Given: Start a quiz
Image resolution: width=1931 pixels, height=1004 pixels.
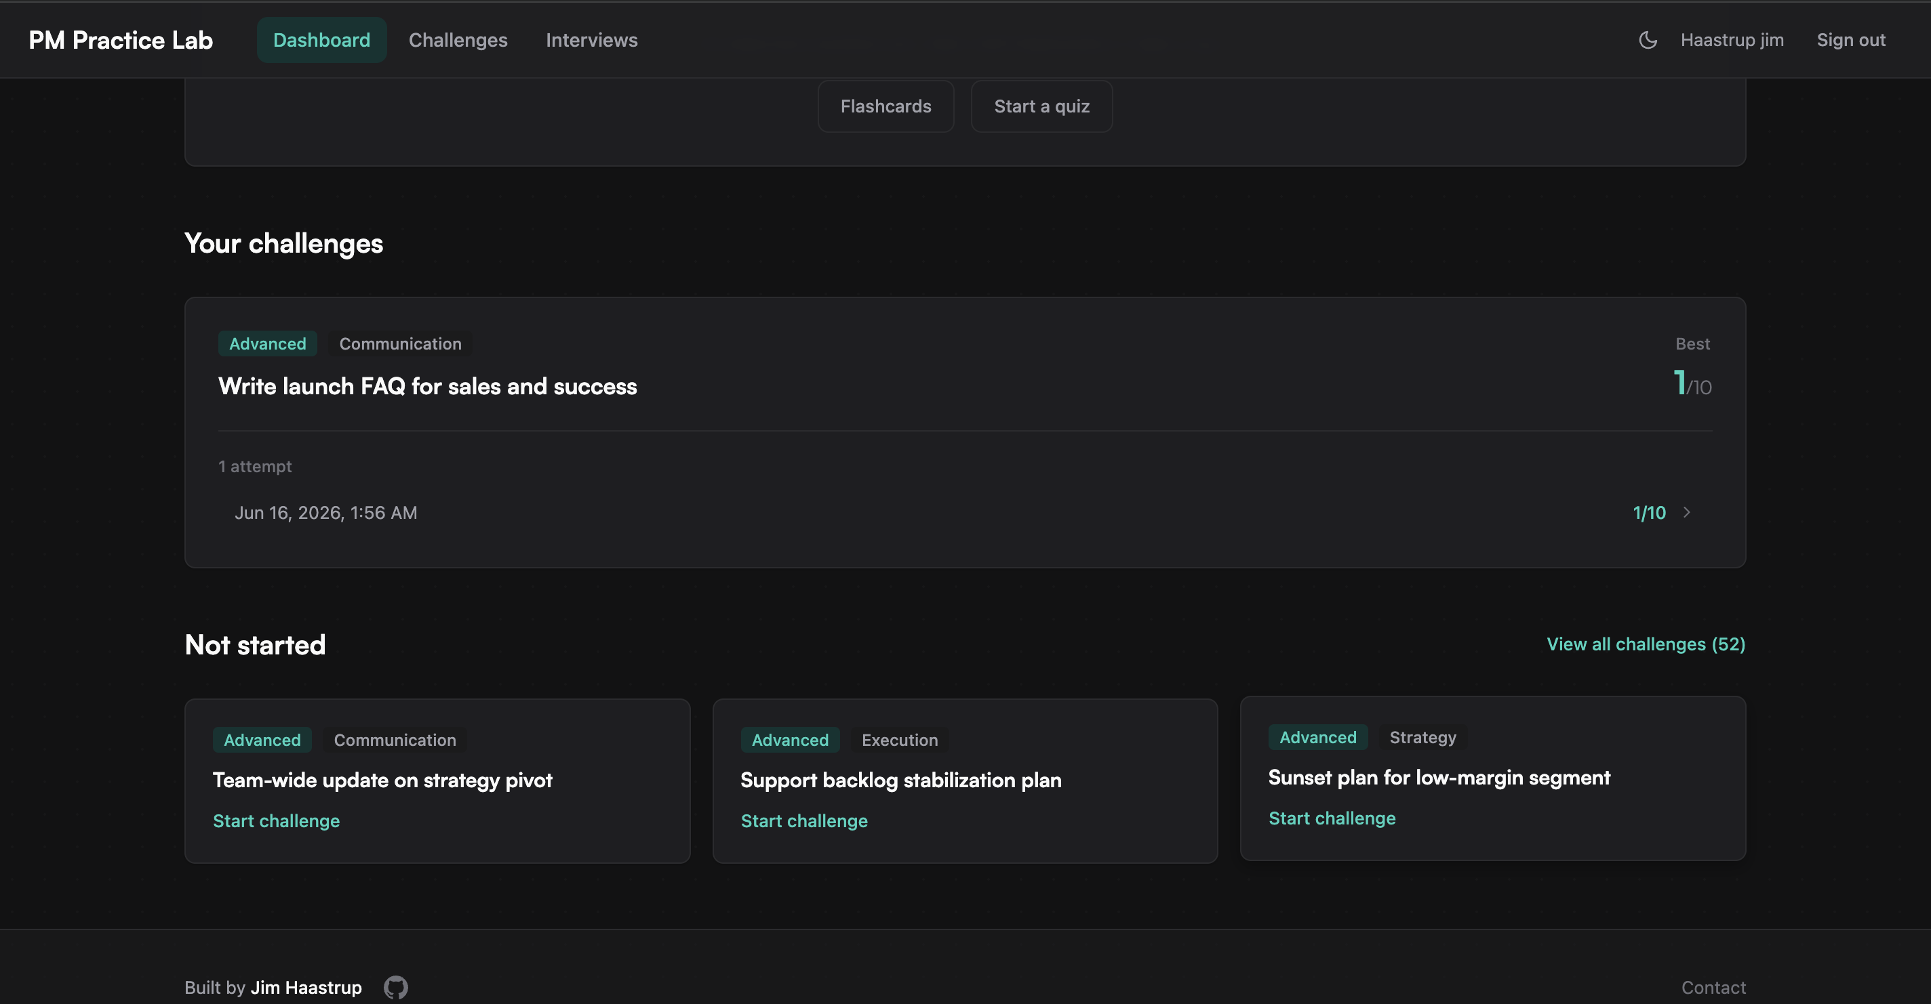Looking at the screenshot, I should click(x=1041, y=106).
